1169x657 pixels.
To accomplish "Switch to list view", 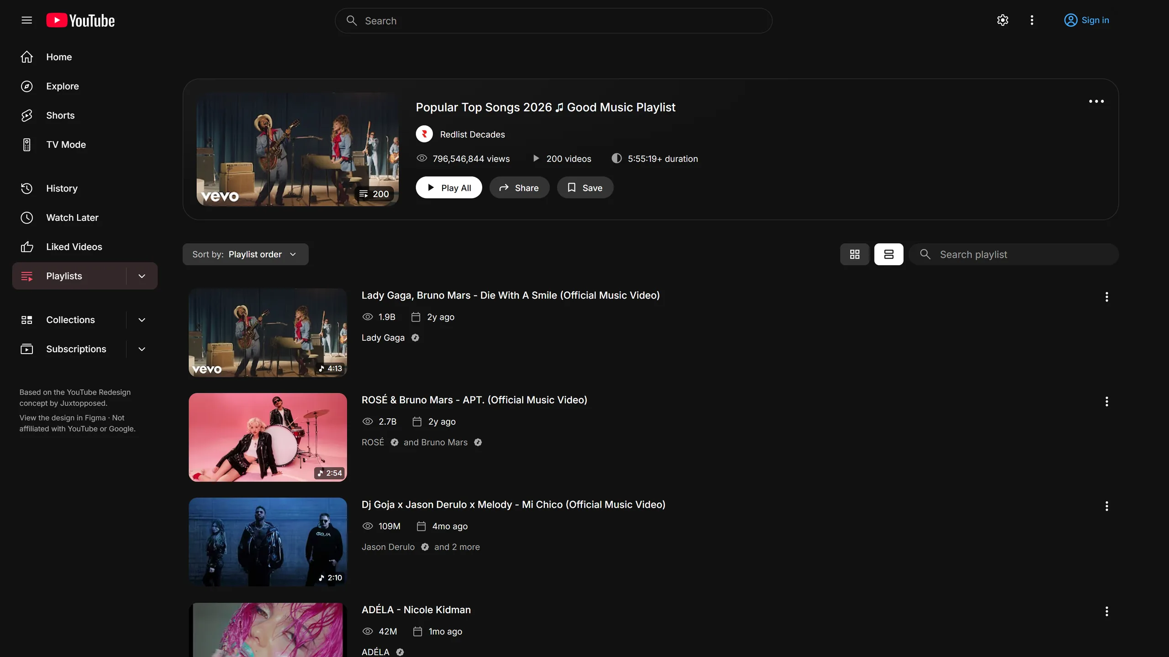I will tap(889, 254).
